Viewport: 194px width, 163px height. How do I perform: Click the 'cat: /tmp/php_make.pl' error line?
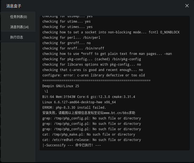point(89,134)
